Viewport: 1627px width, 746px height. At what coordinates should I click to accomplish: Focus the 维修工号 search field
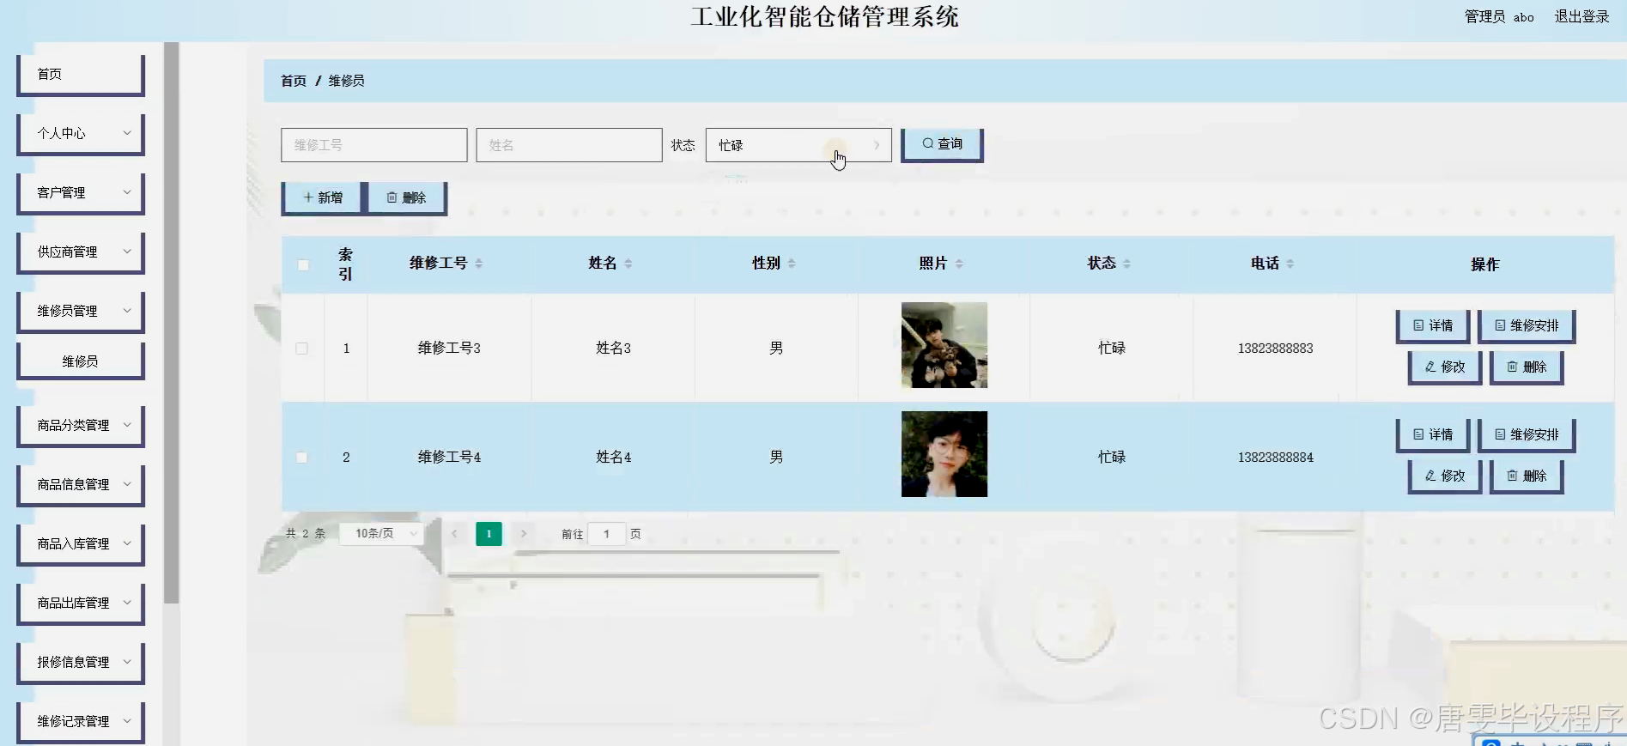(374, 145)
